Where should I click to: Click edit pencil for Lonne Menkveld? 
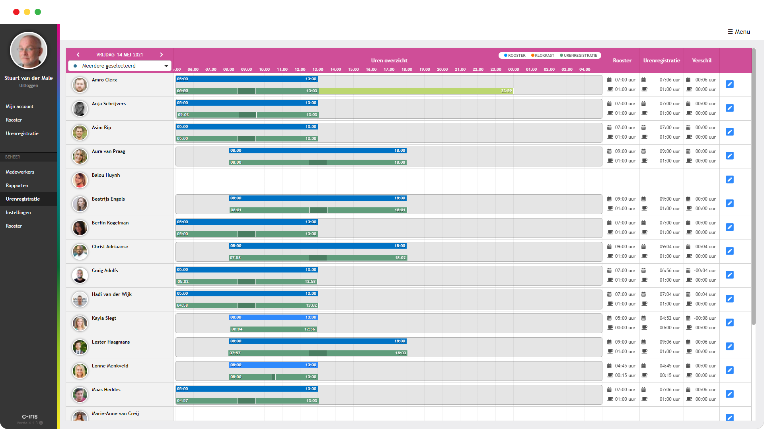tap(729, 370)
